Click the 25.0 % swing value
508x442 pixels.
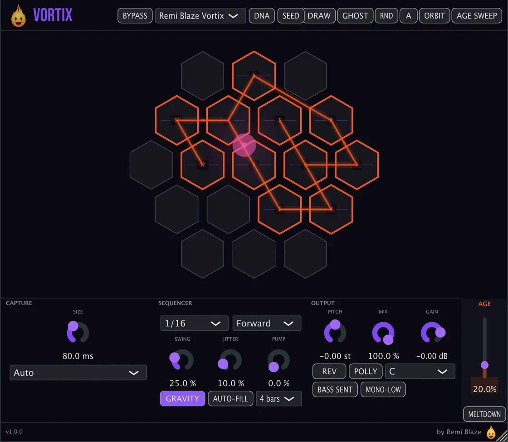click(182, 383)
